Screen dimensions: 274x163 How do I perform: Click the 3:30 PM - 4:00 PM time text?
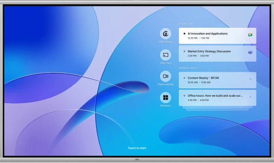click(198, 100)
